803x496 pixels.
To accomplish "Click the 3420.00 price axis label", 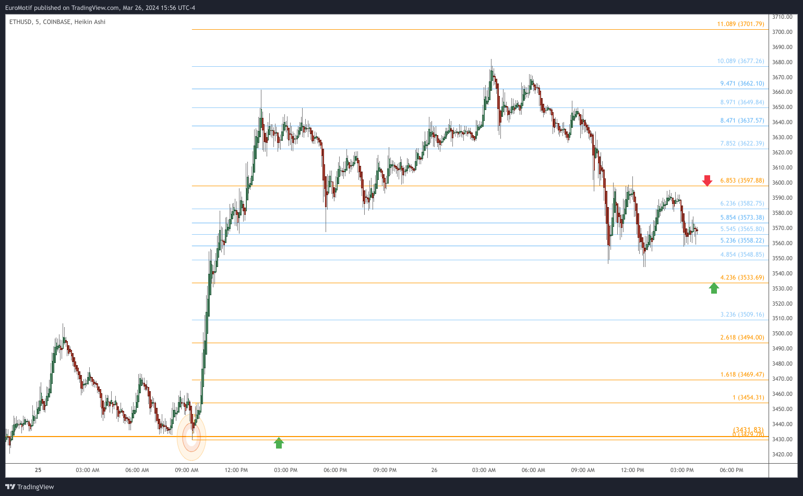I will pos(783,455).
